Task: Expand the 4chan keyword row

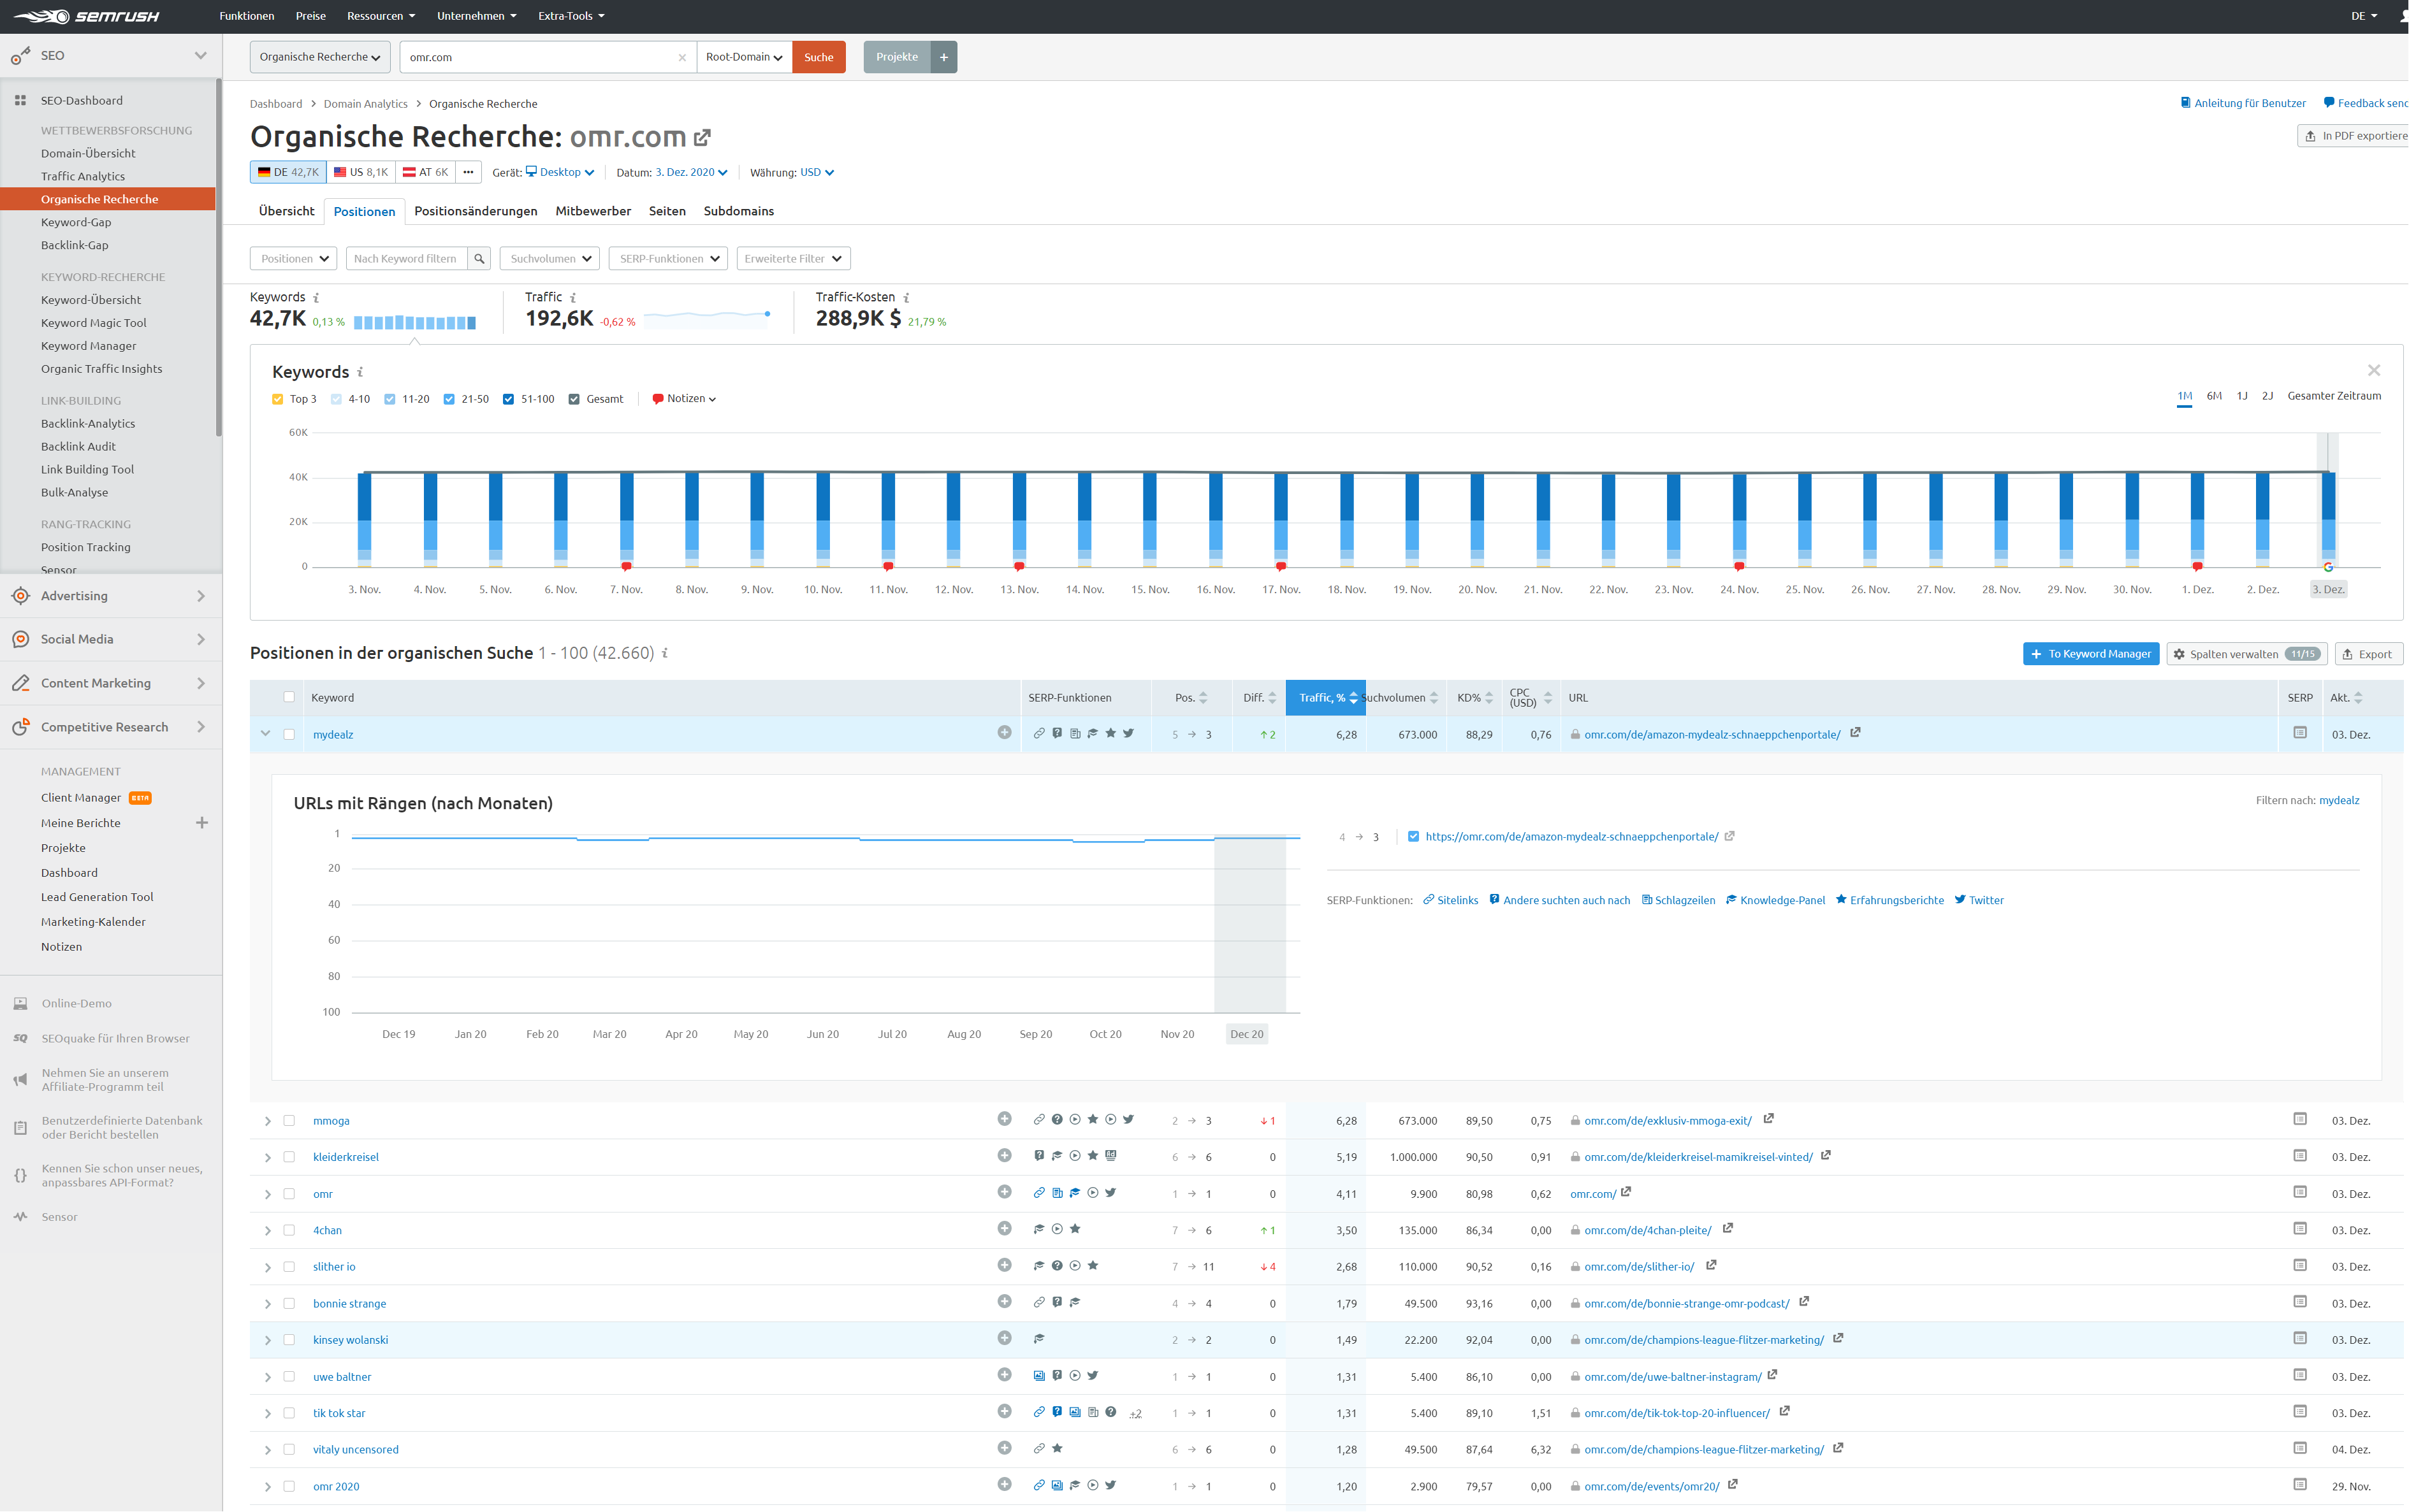Action: pyautogui.click(x=267, y=1231)
